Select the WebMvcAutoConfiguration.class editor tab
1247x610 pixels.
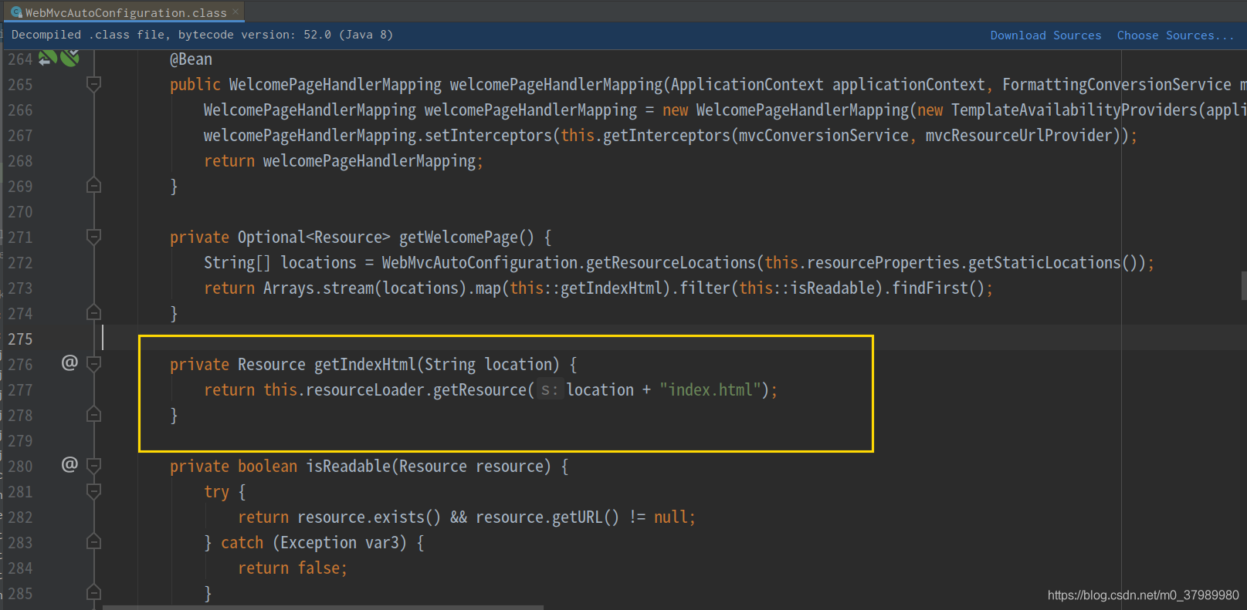[126, 12]
